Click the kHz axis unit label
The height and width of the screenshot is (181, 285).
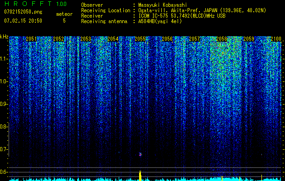pyautogui.click(x=4, y=37)
